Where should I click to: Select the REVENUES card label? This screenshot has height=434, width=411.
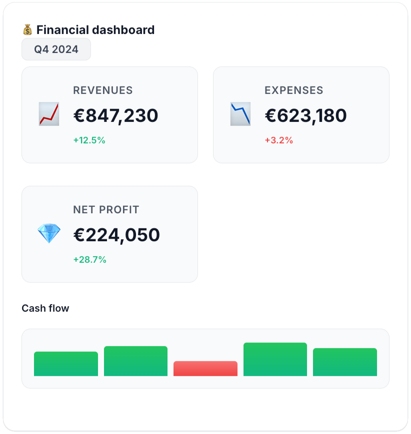[x=103, y=90]
